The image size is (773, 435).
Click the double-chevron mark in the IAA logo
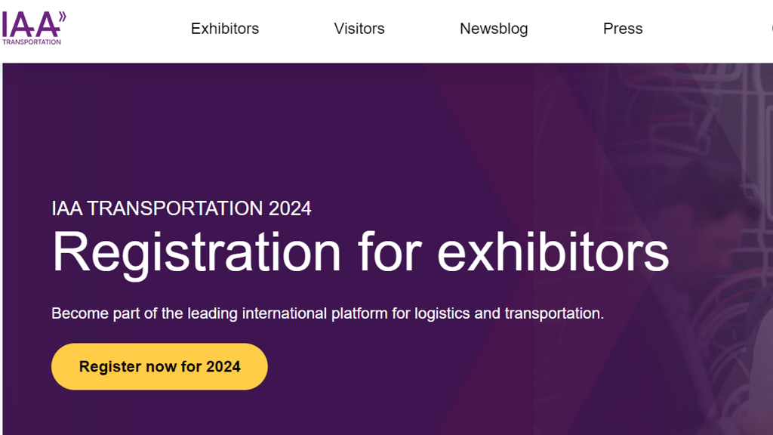[62, 17]
